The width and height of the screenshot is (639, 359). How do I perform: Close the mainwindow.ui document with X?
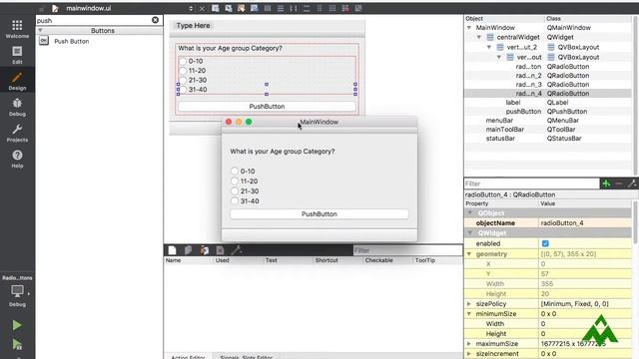click(x=202, y=8)
